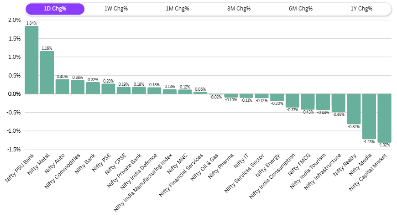Select the Nifty Media bar

369,116
